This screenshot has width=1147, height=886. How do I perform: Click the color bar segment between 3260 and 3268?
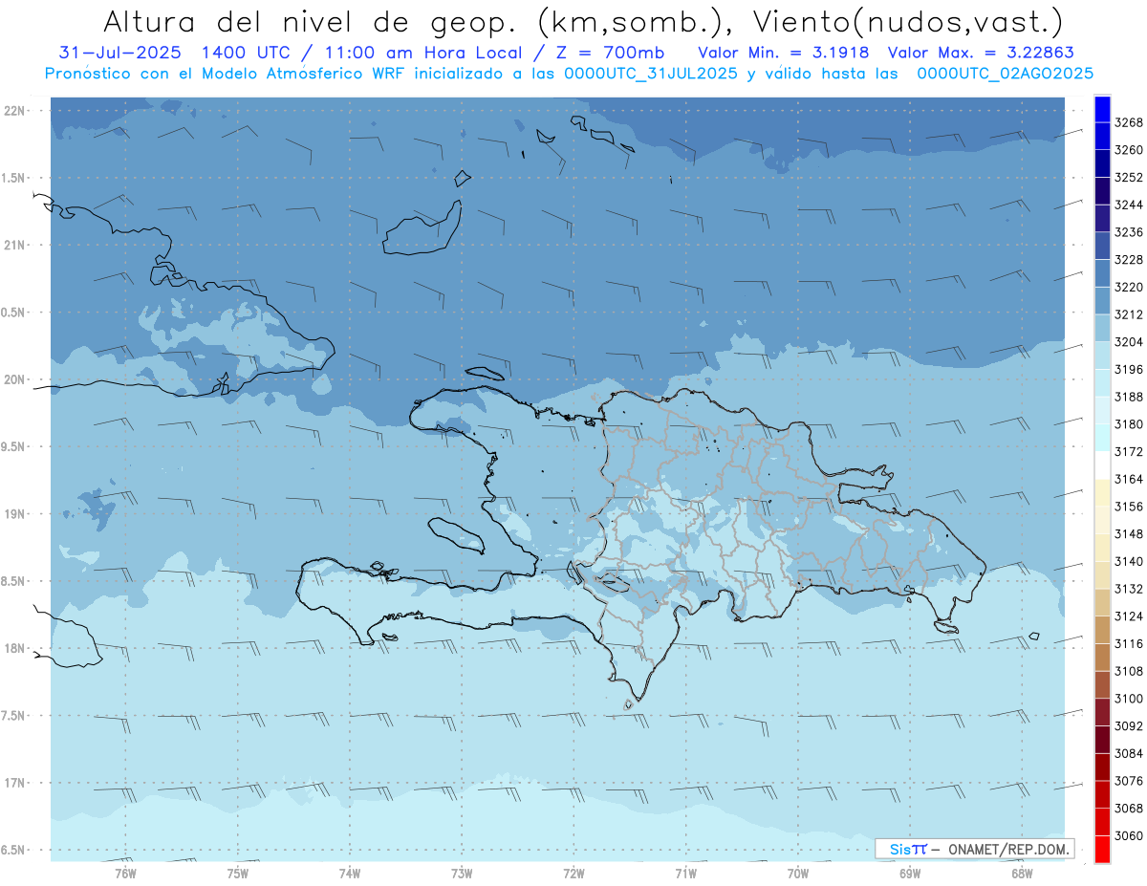(1102, 136)
